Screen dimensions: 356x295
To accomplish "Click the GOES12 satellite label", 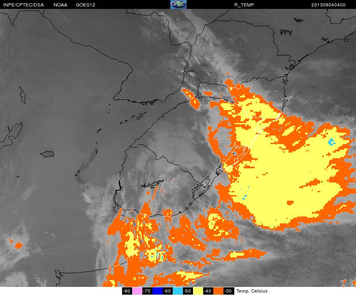I will click(86, 5).
